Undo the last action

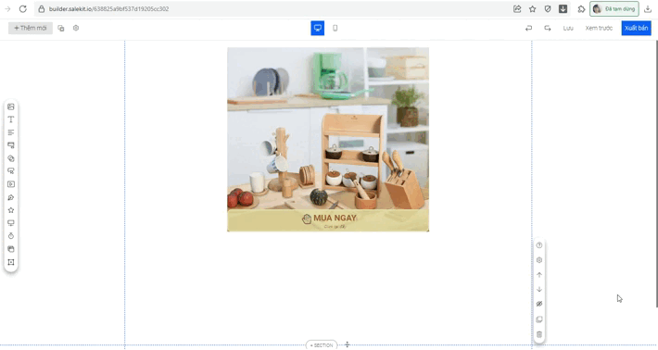click(x=529, y=28)
